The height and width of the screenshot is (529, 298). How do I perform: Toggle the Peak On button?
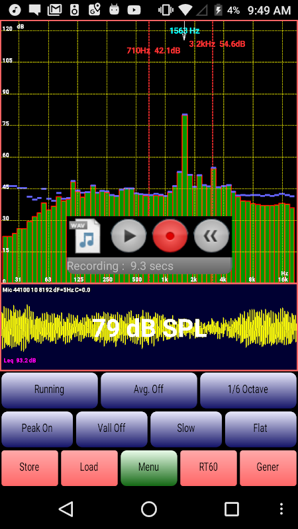tap(37, 428)
